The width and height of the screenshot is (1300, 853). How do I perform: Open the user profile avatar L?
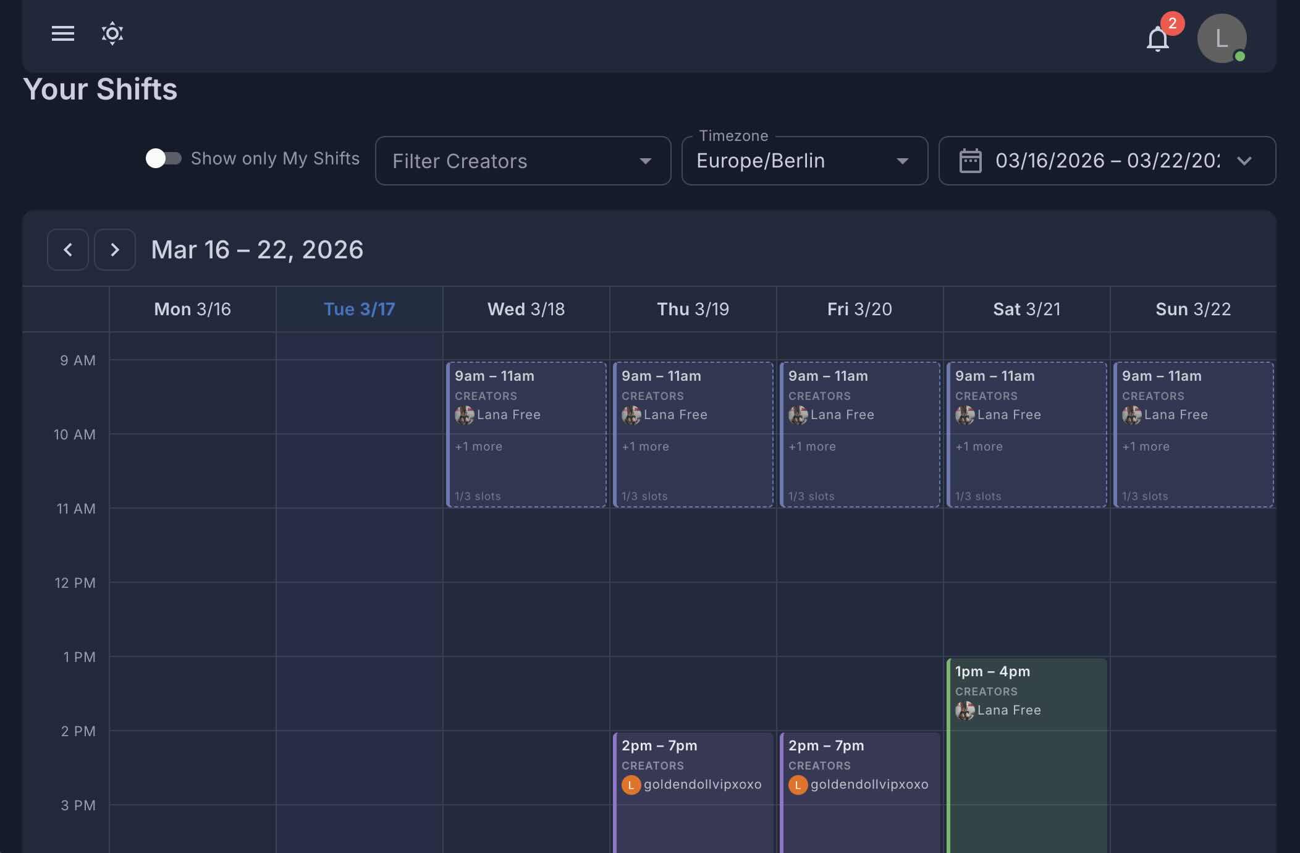click(x=1222, y=38)
